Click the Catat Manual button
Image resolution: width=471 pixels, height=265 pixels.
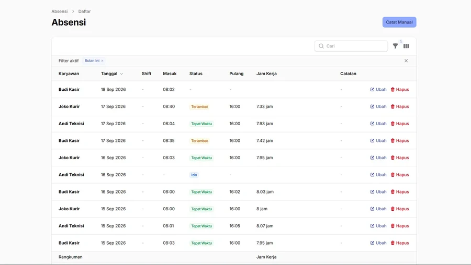pyautogui.click(x=399, y=22)
